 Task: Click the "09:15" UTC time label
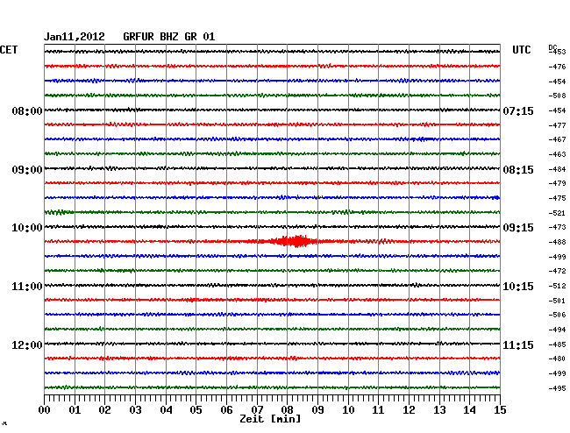click(x=518, y=228)
